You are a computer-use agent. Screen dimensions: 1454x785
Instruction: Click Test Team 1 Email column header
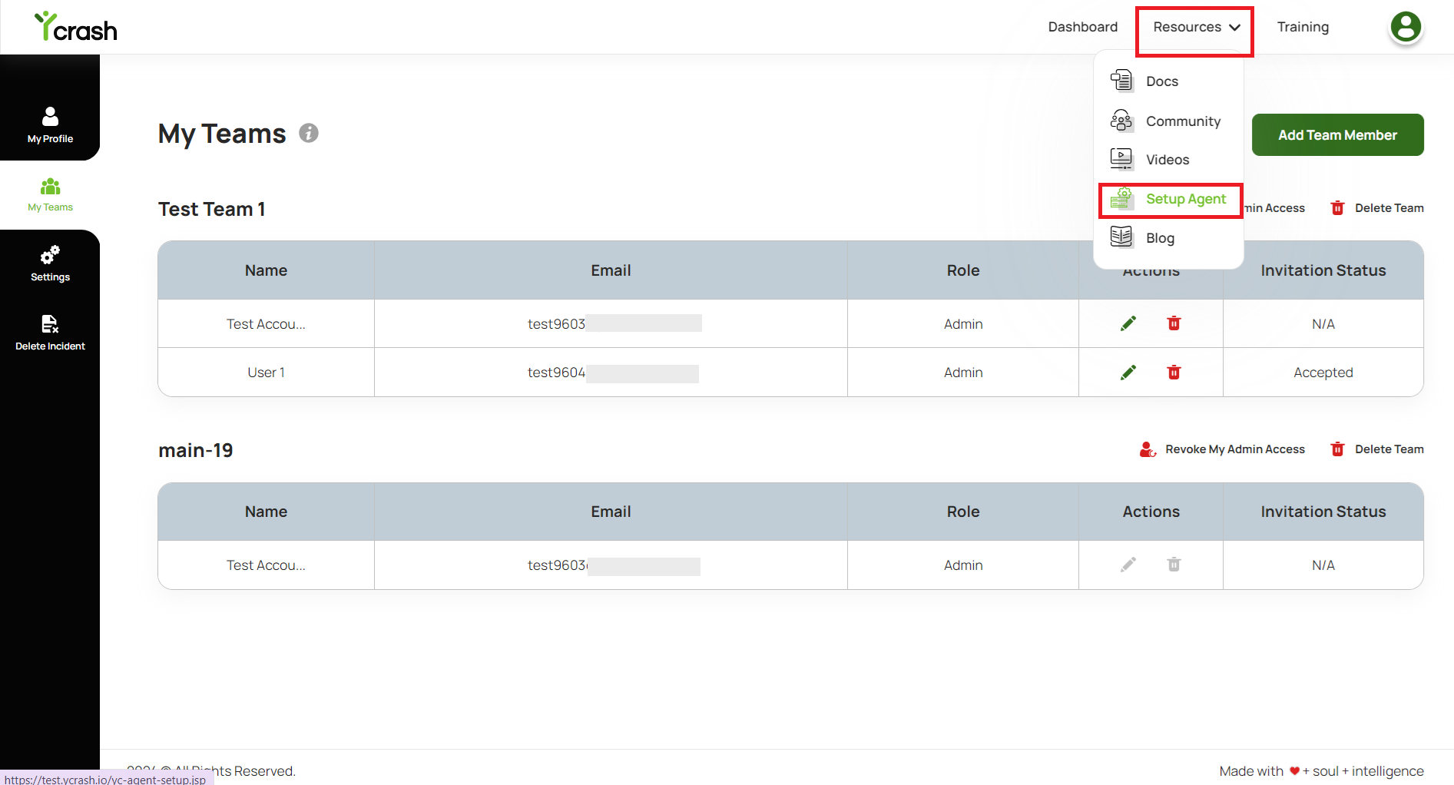coord(611,270)
